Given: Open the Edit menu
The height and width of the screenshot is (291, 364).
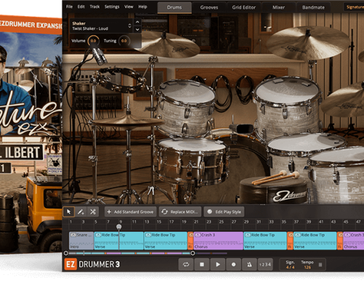Looking at the screenshot, I should (81, 7).
